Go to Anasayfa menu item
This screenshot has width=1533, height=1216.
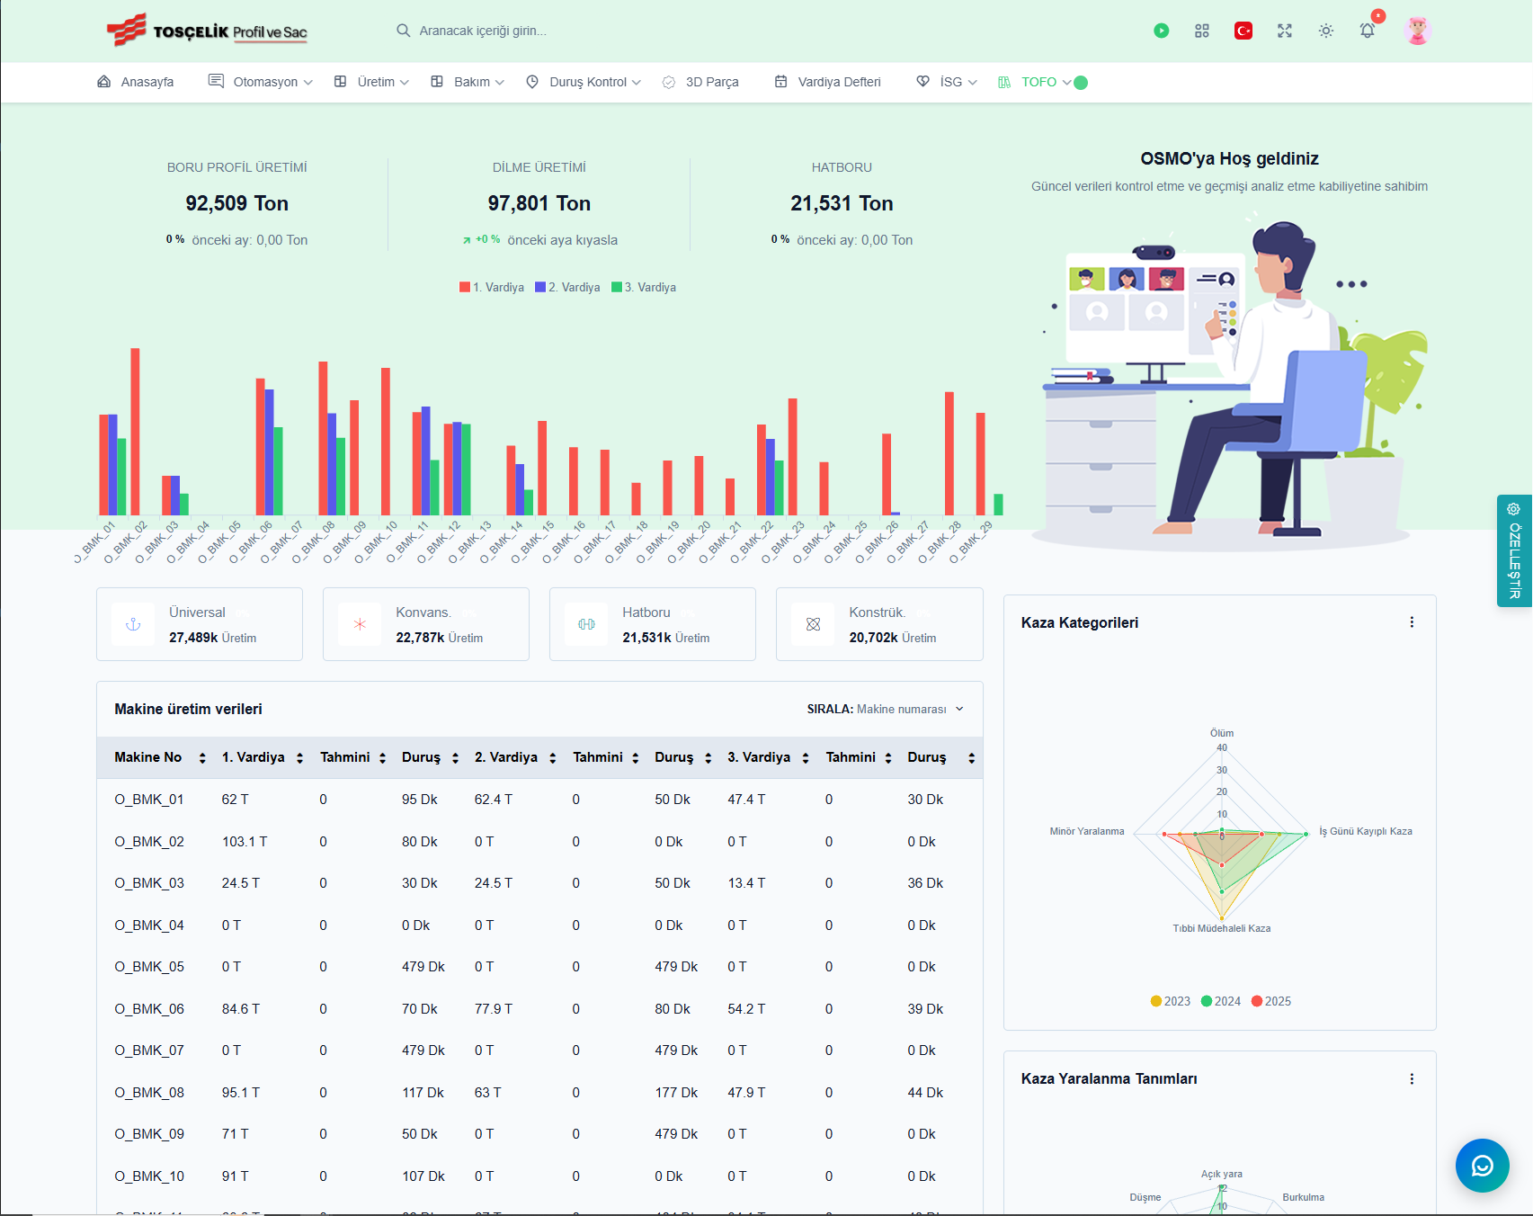[x=136, y=82]
